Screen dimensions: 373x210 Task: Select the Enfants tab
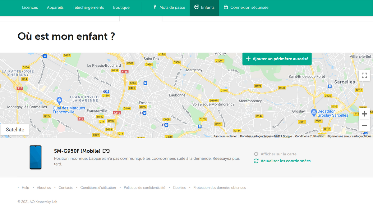[204, 7]
